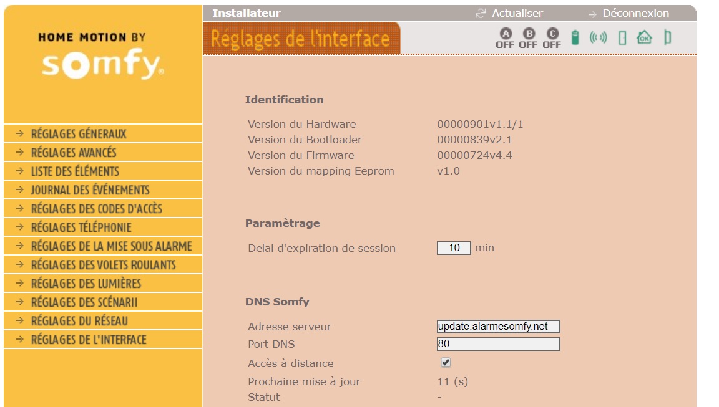Click the Prochaine mise à jour value 11 (s)
719x407 pixels.
click(x=452, y=381)
